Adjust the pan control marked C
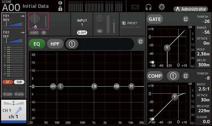Viewport: 212px width, 126px height. 14,103
